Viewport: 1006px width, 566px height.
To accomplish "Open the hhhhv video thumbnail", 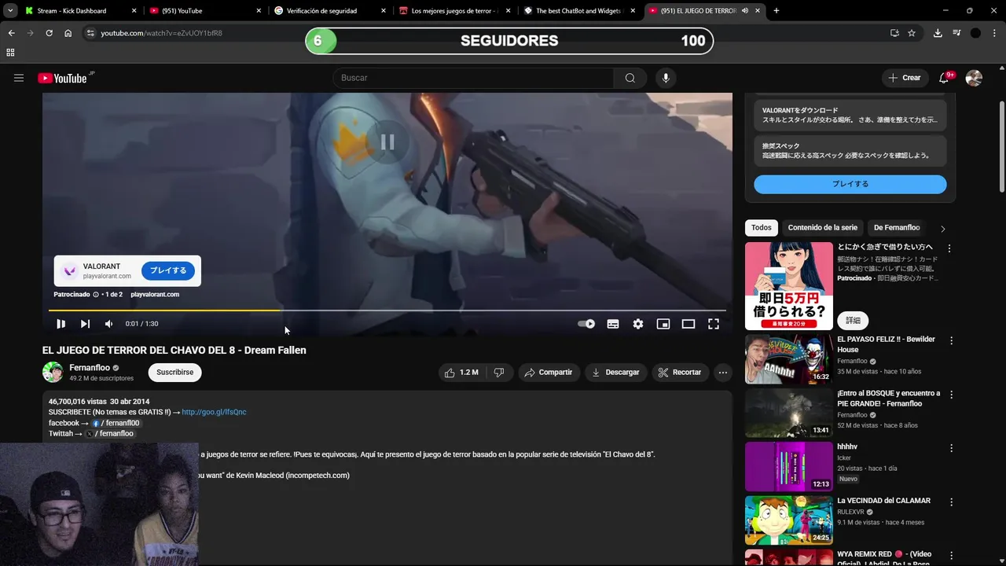I will pyautogui.click(x=789, y=466).
